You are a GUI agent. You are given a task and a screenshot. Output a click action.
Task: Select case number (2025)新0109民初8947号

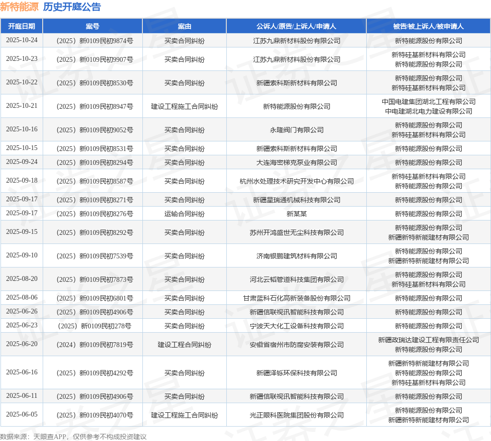95,106
